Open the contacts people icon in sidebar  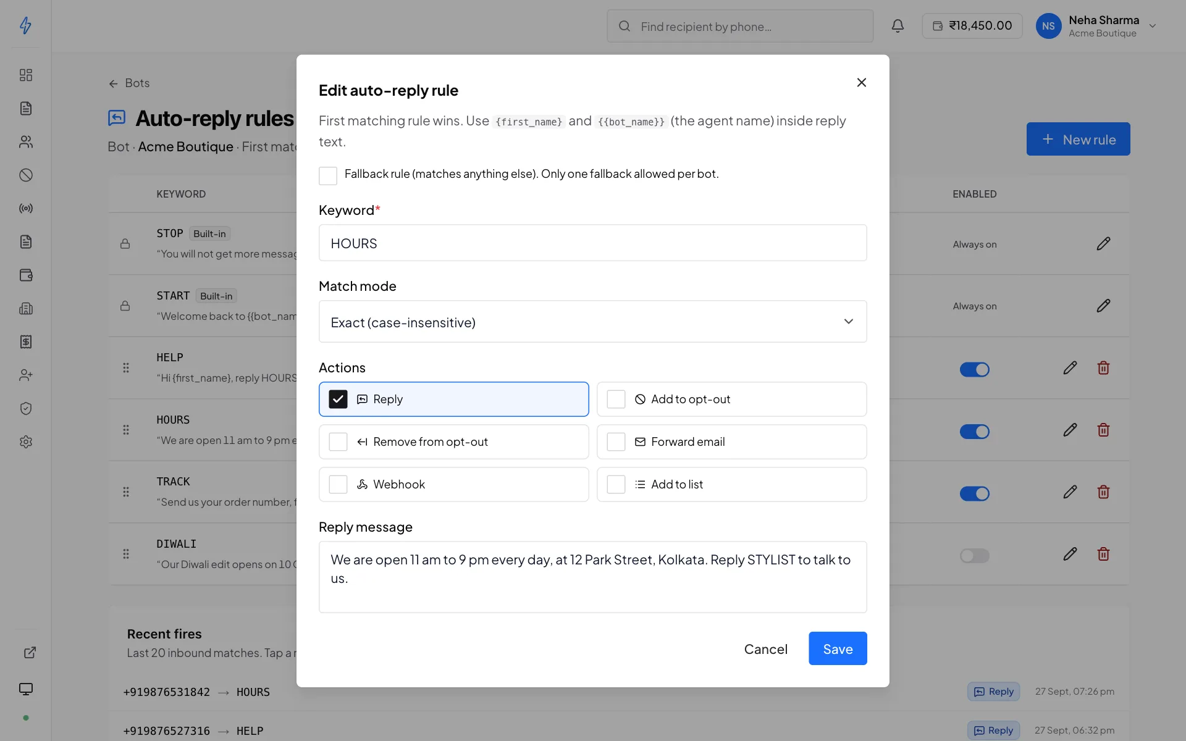[x=25, y=141]
